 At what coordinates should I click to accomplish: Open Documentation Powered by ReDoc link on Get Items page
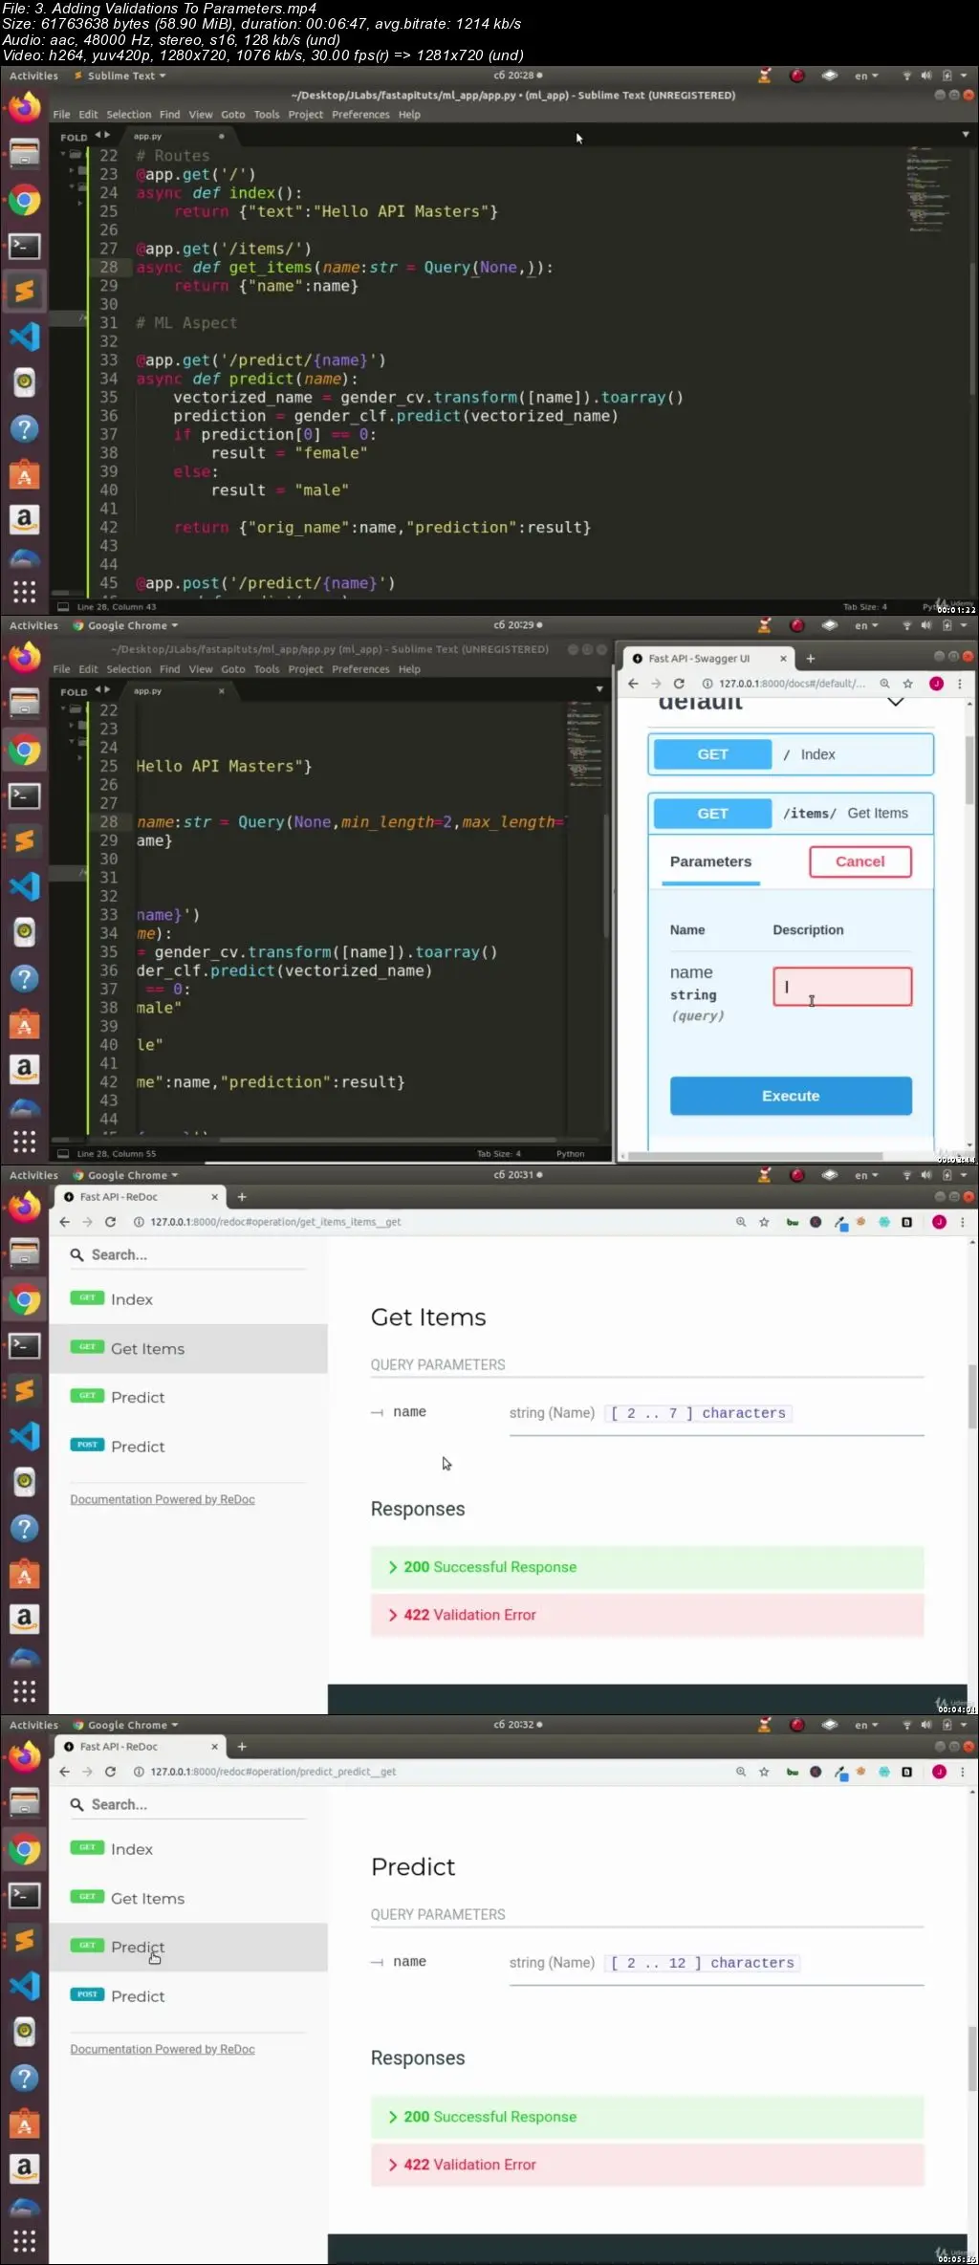point(163,1499)
